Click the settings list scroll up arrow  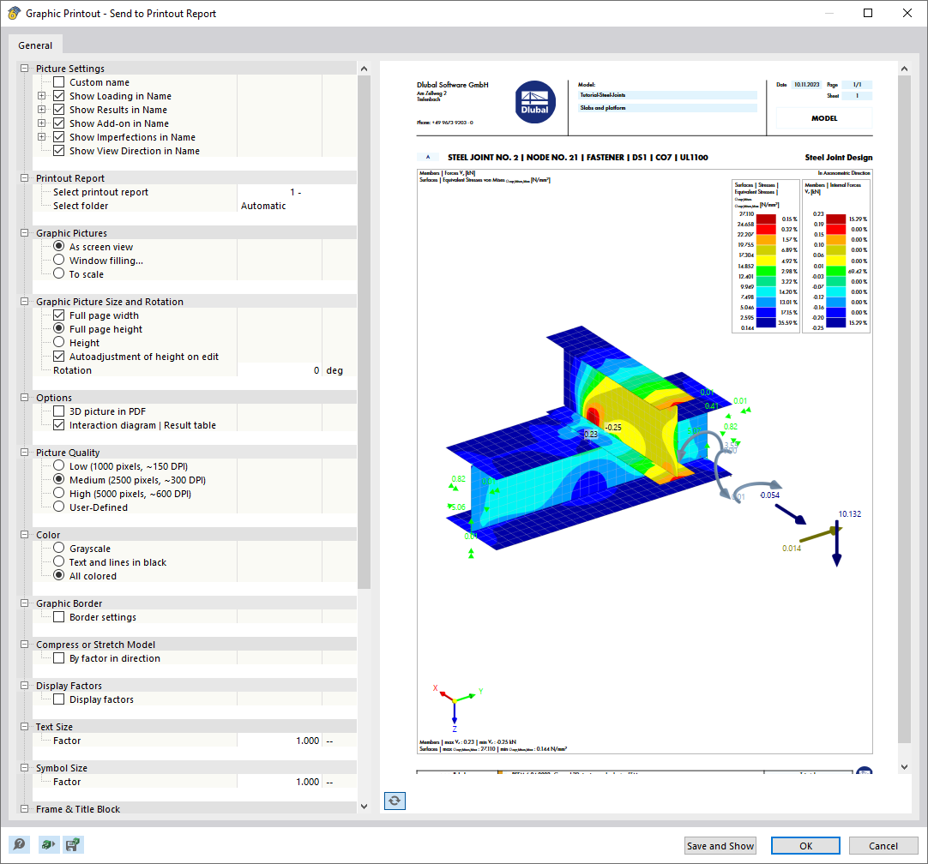(364, 69)
